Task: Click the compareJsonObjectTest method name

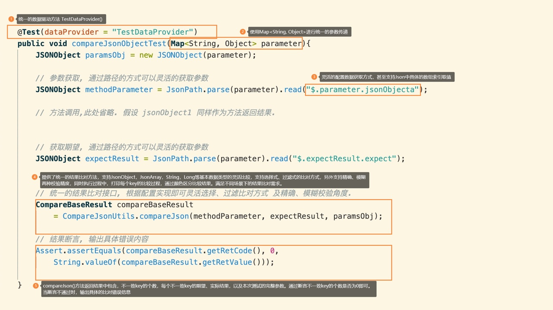Action: click(119, 44)
